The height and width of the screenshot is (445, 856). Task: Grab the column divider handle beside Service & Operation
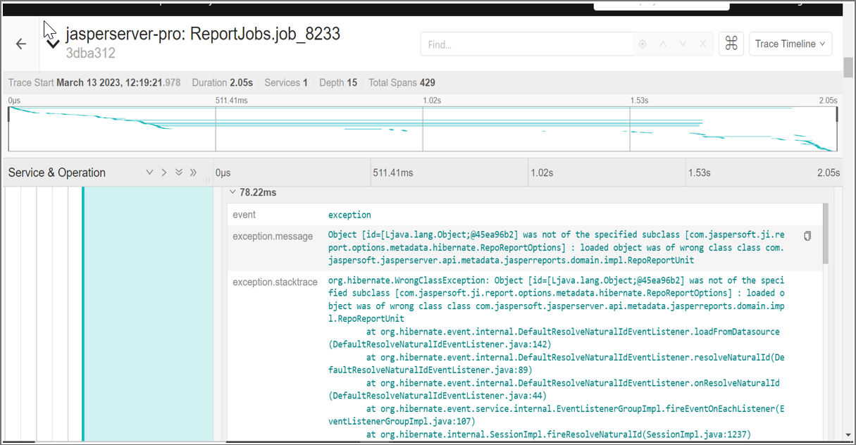[208, 180]
